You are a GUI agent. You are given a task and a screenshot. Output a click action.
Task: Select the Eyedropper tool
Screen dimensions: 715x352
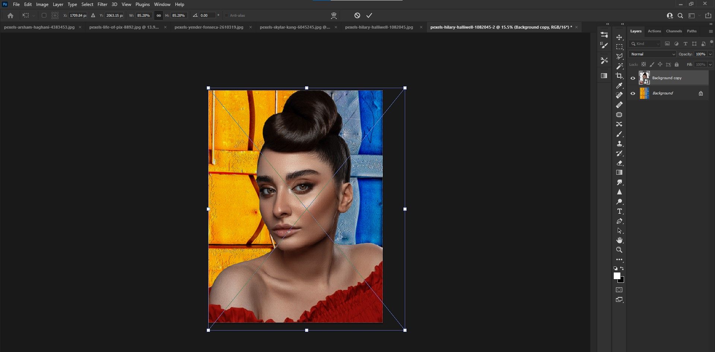[x=619, y=85]
